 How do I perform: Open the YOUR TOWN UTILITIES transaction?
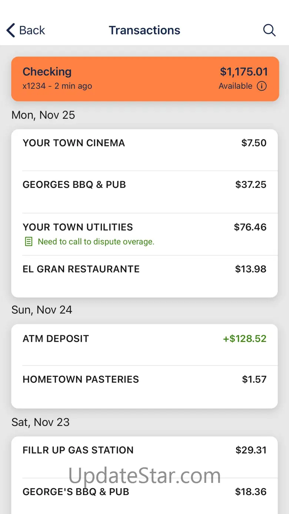(x=144, y=234)
